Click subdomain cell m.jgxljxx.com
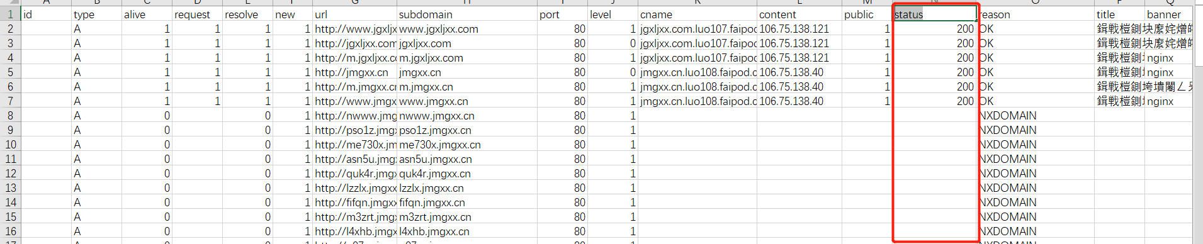 tap(467, 58)
